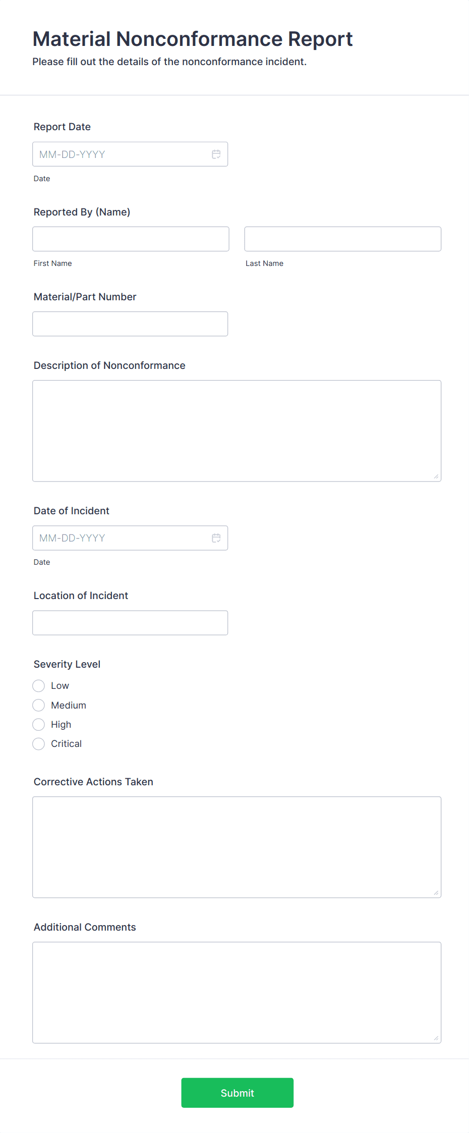Click the Location of Incident field
Image resolution: width=469 pixels, height=1133 pixels.
click(x=130, y=623)
